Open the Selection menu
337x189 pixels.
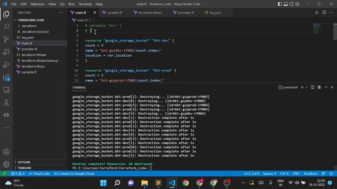[37, 4]
